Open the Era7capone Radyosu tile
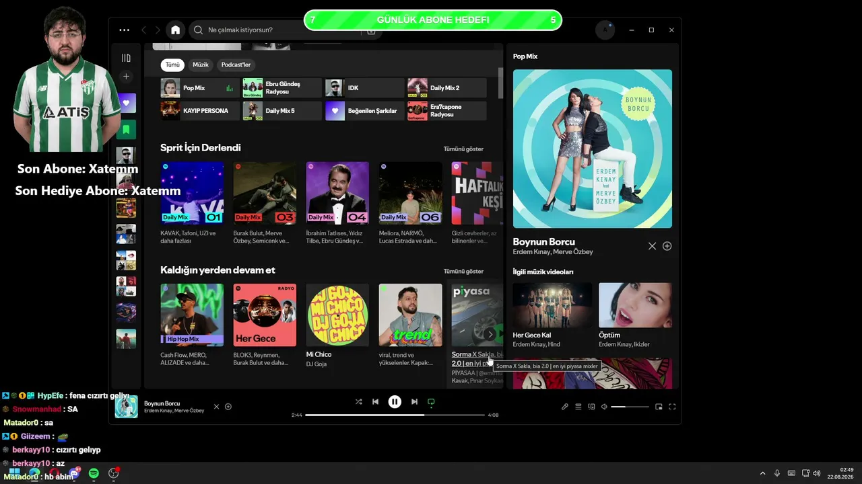 (446, 110)
